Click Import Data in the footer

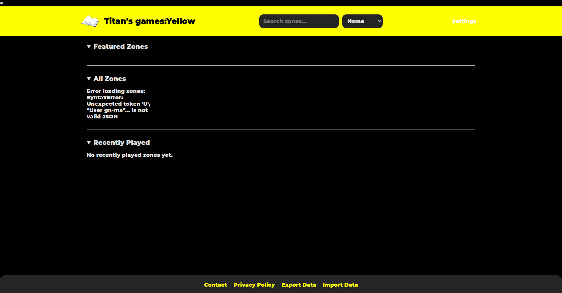[340, 285]
